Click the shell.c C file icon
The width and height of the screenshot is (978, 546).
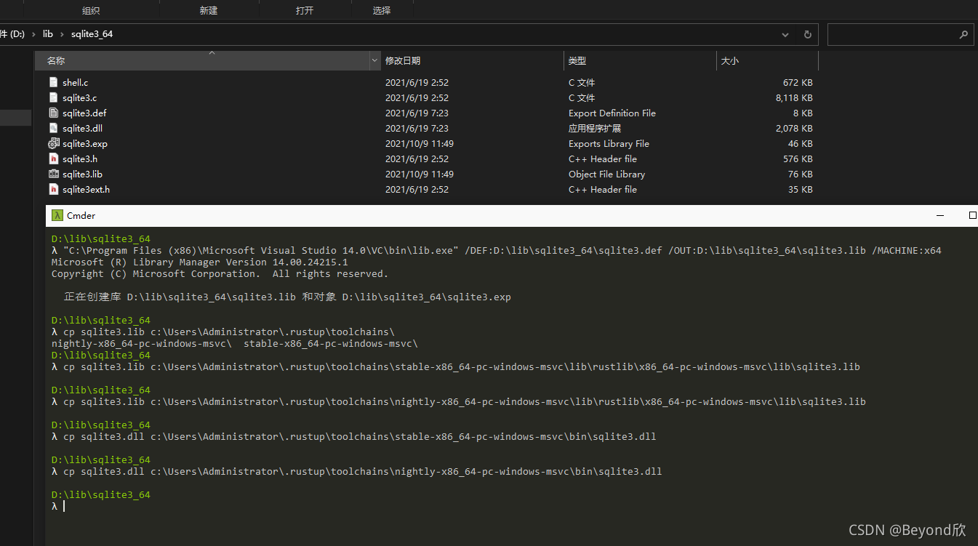[x=53, y=82]
